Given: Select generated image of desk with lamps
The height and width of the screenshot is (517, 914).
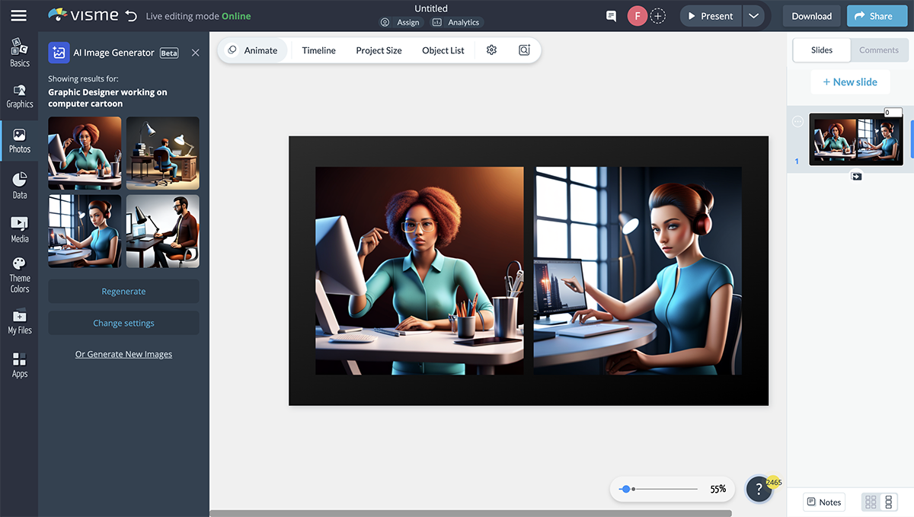Looking at the screenshot, I should point(163,153).
